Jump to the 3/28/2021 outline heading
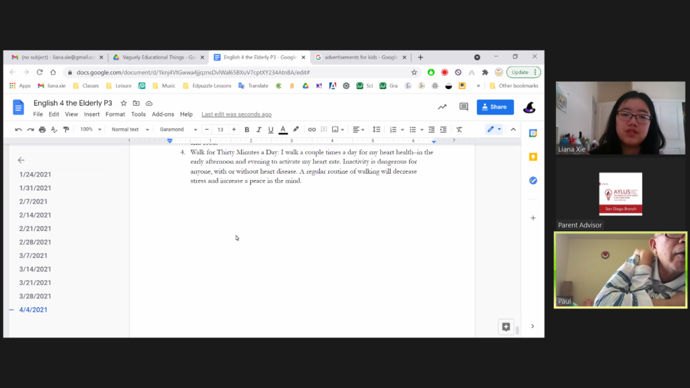Image resolution: width=690 pixels, height=388 pixels. pos(35,296)
